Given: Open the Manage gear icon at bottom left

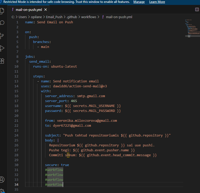Looking at the screenshot, I should coord(2,191).
